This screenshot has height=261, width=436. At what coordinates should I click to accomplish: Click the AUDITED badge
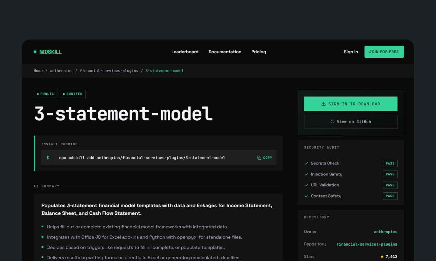73,94
